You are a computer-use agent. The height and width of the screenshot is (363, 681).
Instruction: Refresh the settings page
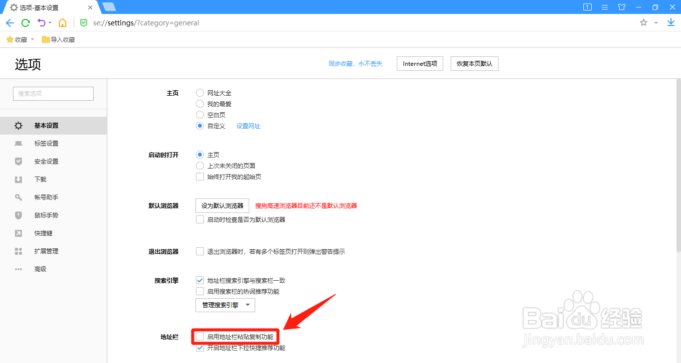point(25,22)
